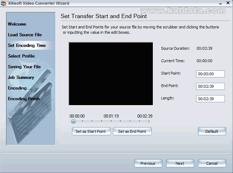This screenshot has height=173, width=233.
Task: Minimize the wizard window
Action: pyautogui.click(x=221, y=3)
